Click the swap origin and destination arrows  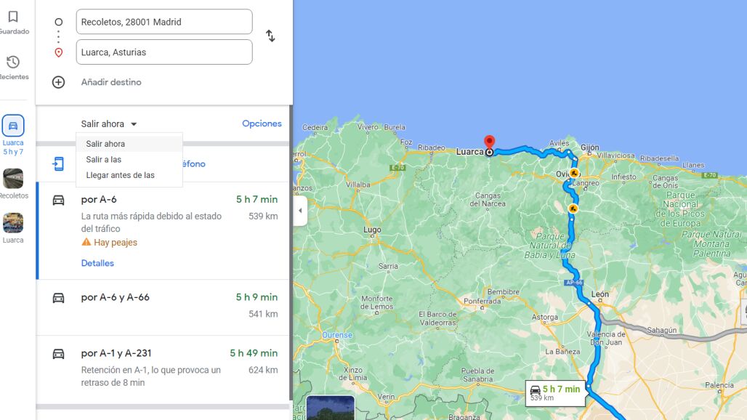tap(270, 36)
